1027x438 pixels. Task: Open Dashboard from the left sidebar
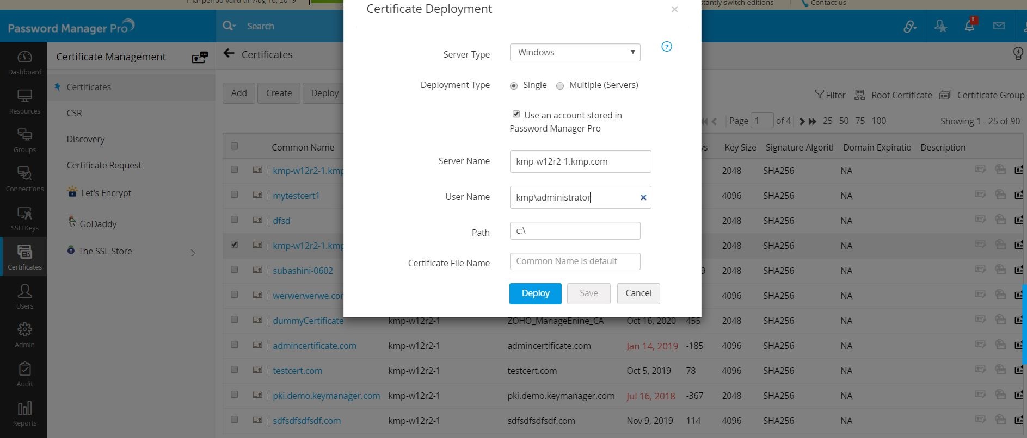click(24, 62)
